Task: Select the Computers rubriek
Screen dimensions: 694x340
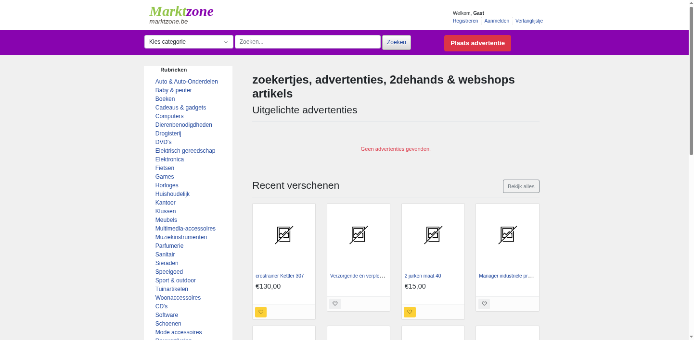Action: pyautogui.click(x=169, y=116)
